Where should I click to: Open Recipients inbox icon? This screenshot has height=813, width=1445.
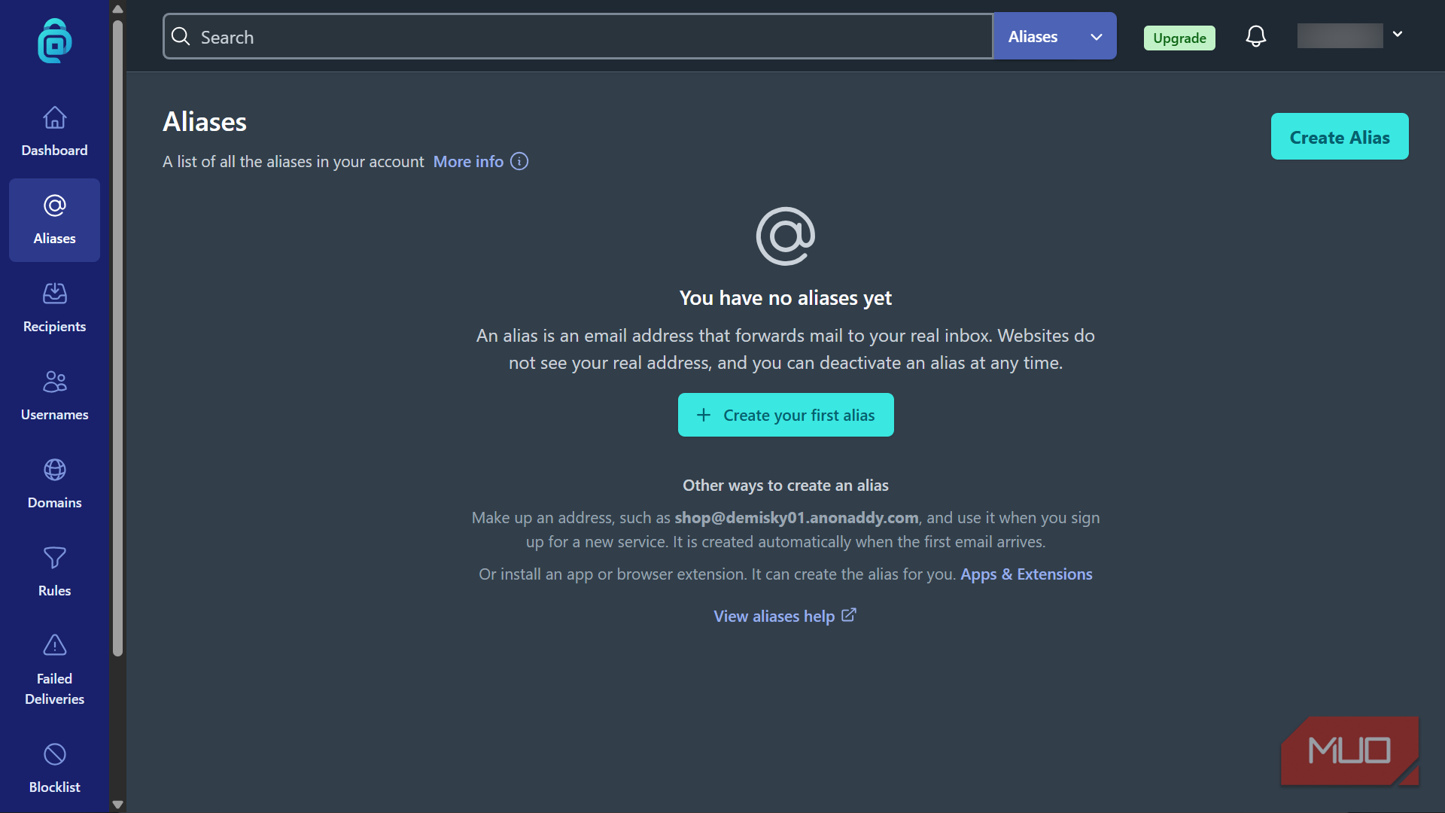click(55, 294)
